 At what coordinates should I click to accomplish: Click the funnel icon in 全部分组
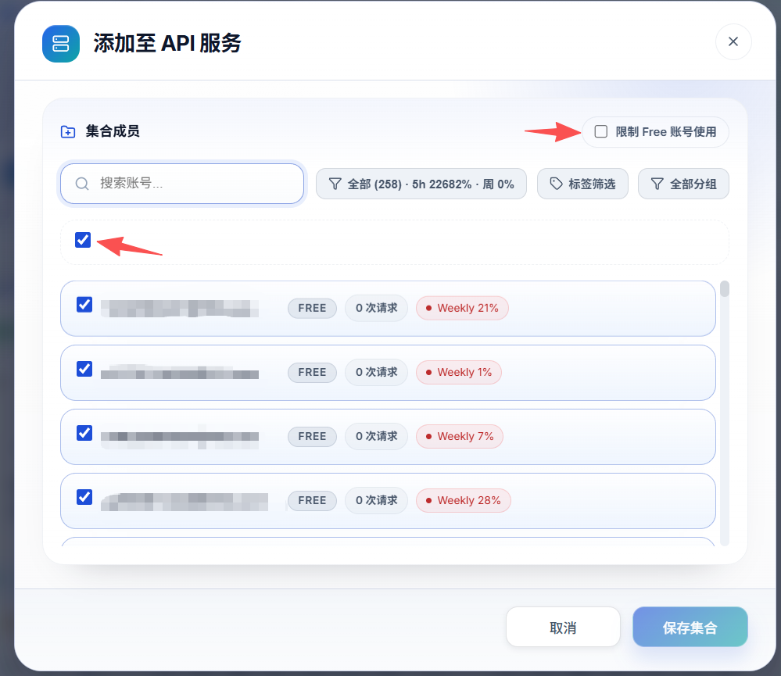657,184
